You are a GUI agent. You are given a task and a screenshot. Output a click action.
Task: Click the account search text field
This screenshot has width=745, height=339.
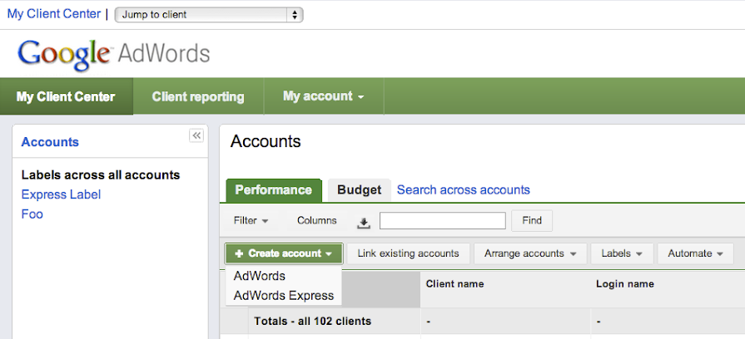[442, 220]
